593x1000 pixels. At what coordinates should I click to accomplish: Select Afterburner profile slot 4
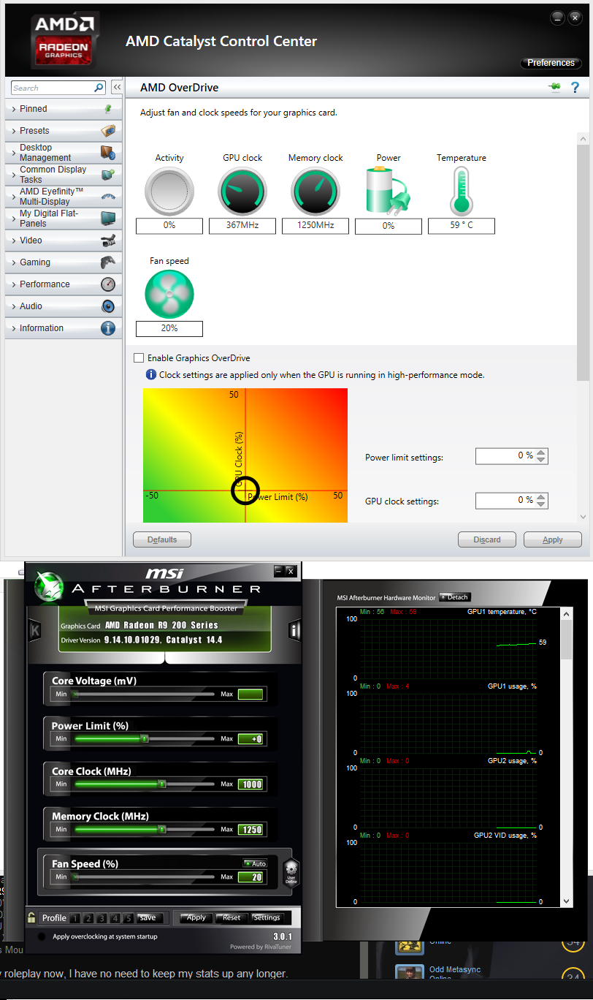click(115, 918)
